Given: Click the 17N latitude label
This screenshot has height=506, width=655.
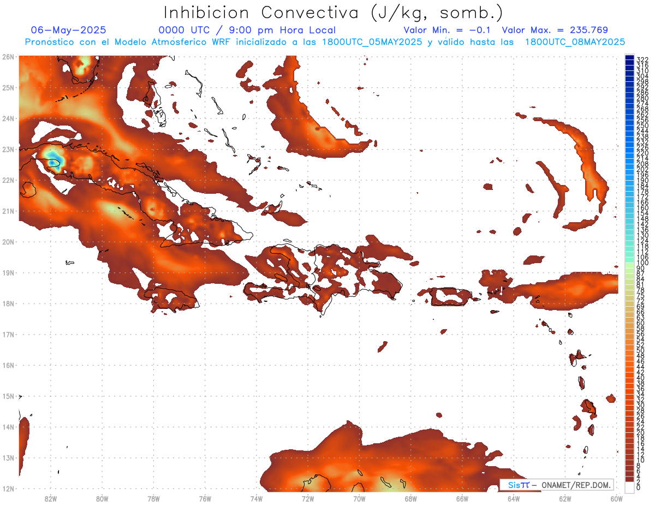Looking at the screenshot, I should tap(8, 334).
